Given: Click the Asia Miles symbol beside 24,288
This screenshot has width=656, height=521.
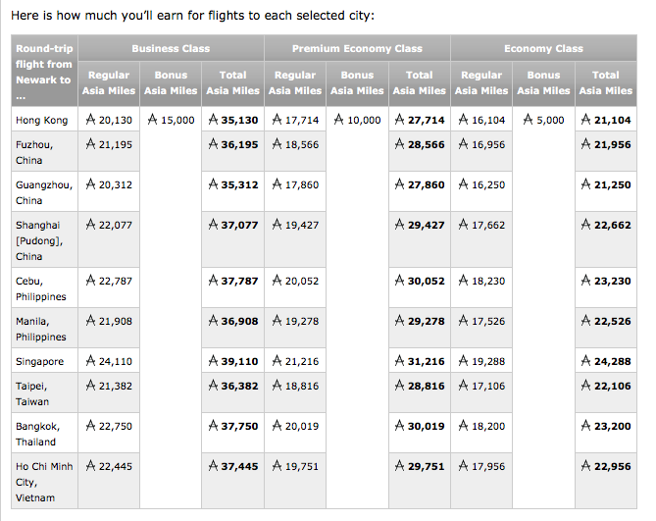Looking at the screenshot, I should [586, 361].
